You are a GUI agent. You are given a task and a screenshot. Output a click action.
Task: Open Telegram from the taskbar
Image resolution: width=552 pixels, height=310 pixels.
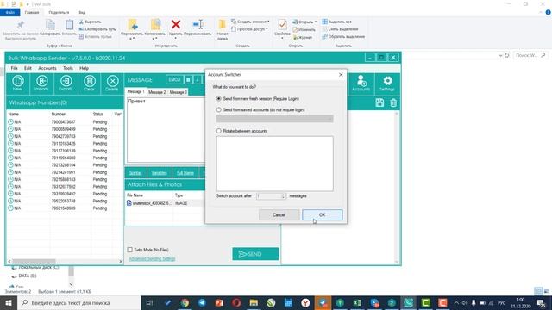click(x=202, y=302)
